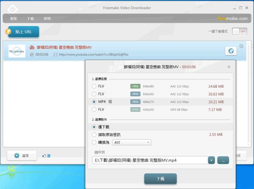Viewport: 254px width, 189px height.
Task: Select the MP4 480x270 radio button
Action: [x=94, y=102]
